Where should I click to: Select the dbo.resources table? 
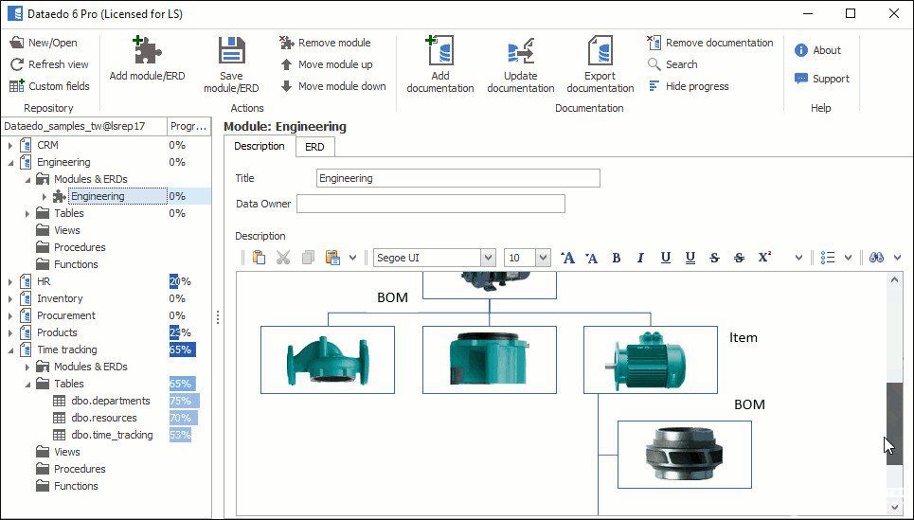click(x=104, y=418)
